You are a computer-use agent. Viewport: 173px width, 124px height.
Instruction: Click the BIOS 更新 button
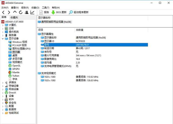point(59,12)
